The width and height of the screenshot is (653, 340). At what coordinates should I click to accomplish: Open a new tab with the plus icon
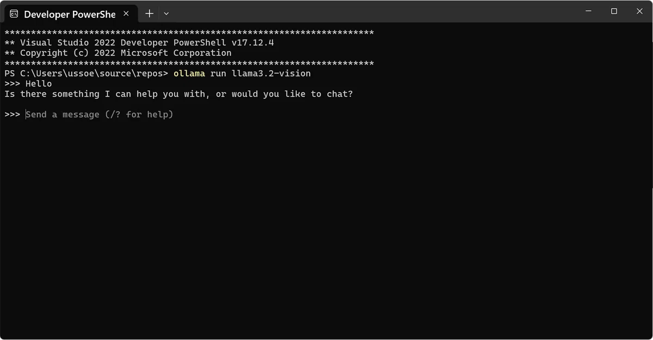(149, 14)
